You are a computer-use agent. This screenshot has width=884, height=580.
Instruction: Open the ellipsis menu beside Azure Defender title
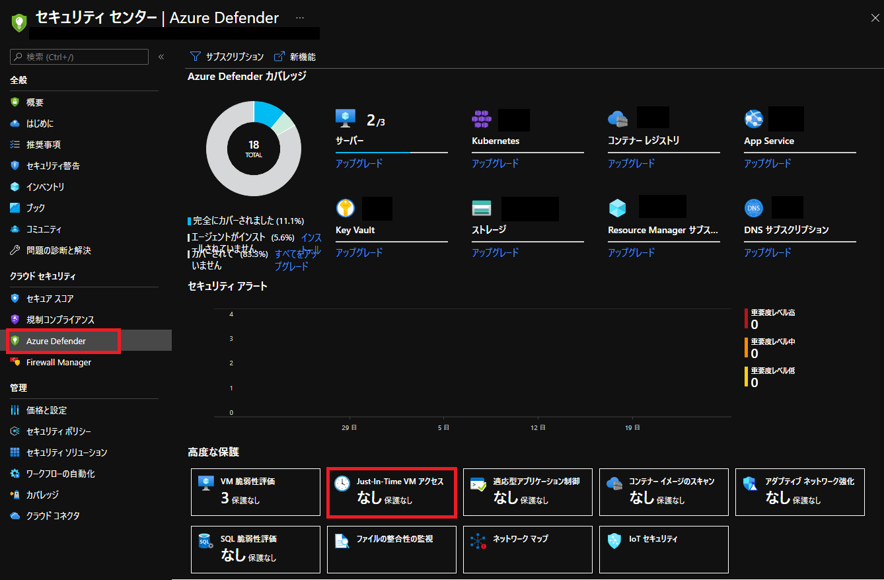point(300,18)
